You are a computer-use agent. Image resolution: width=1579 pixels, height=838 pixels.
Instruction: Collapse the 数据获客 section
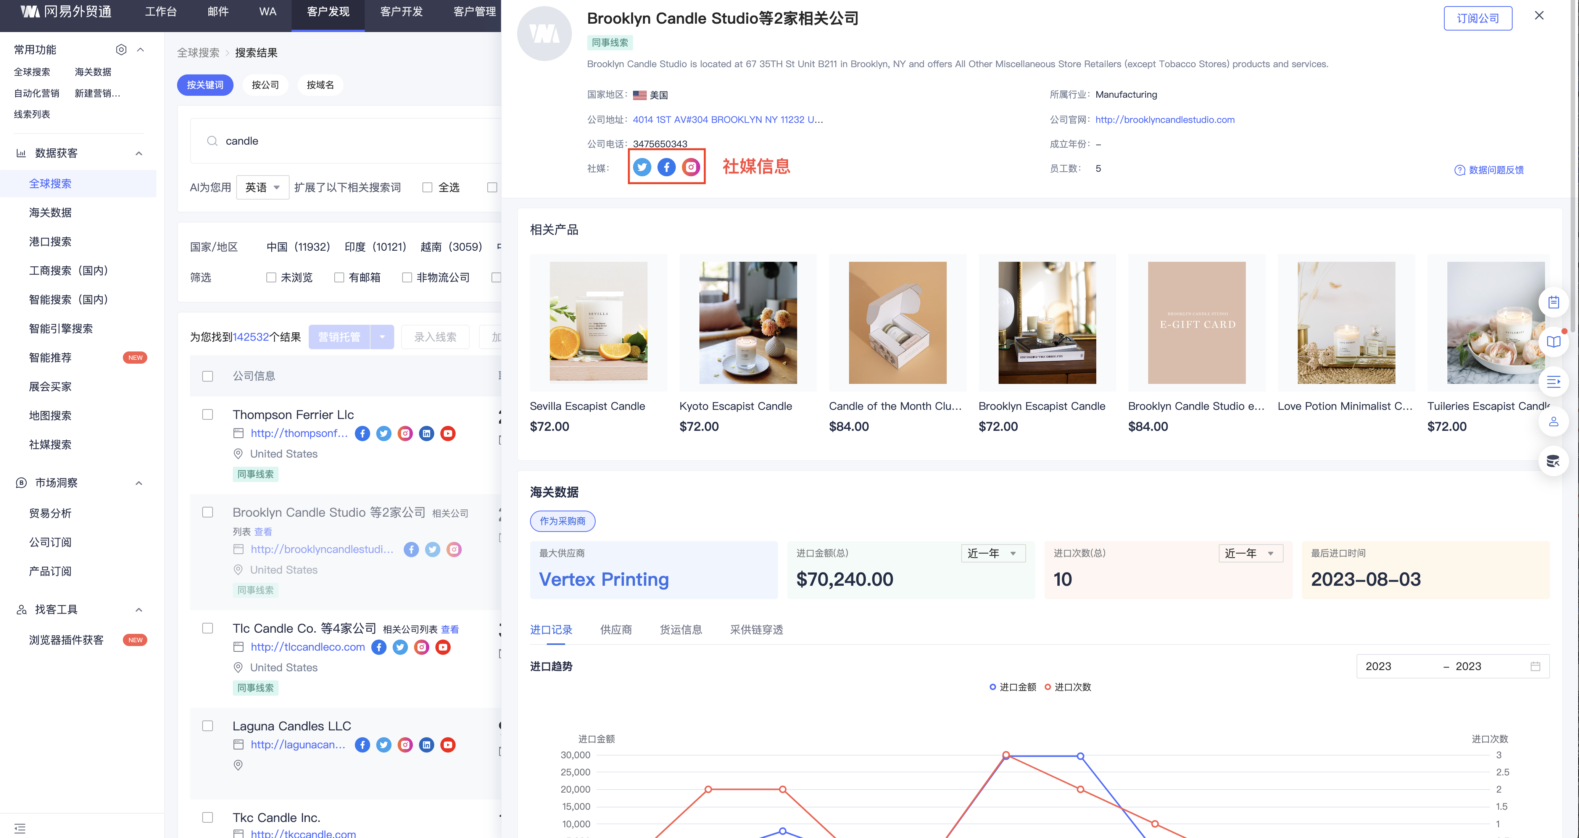(139, 153)
